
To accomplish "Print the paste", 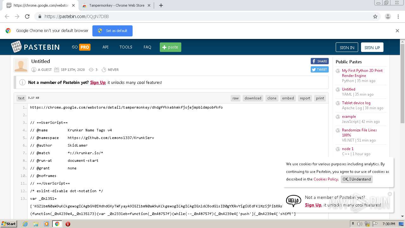I will point(320,98).
